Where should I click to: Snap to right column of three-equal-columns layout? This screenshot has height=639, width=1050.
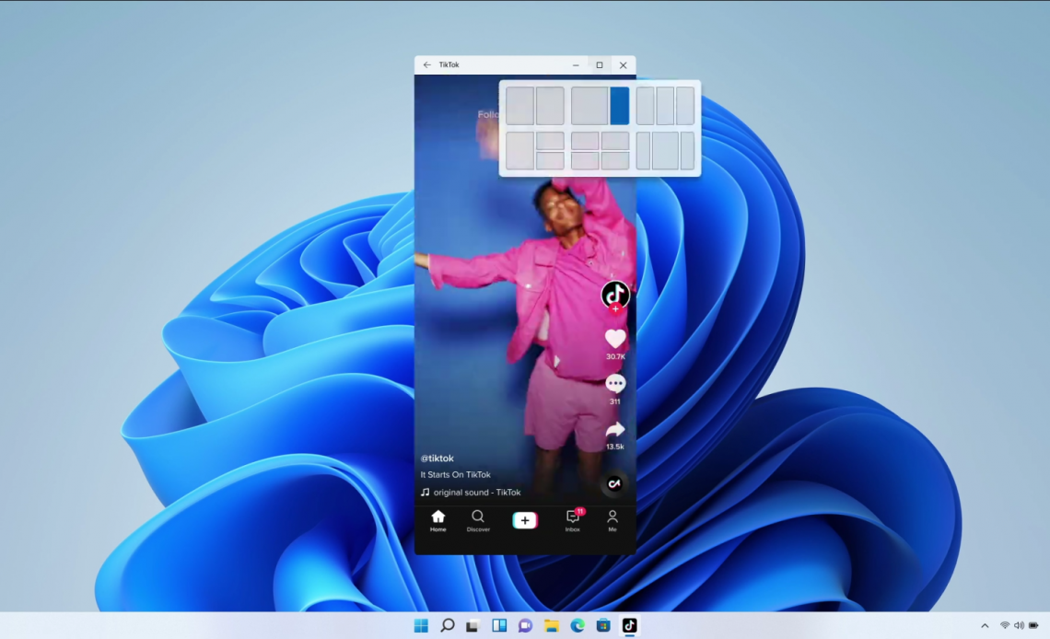[x=685, y=106]
